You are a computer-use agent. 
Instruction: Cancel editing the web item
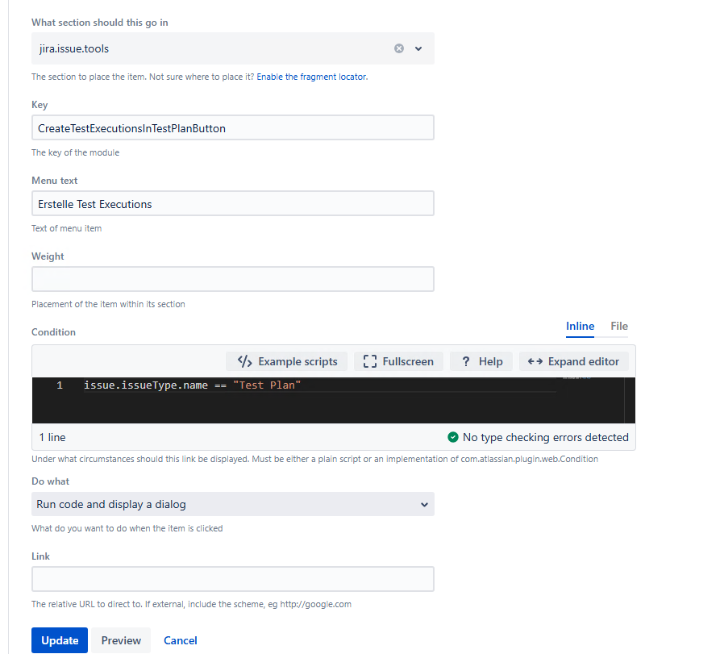pos(180,640)
